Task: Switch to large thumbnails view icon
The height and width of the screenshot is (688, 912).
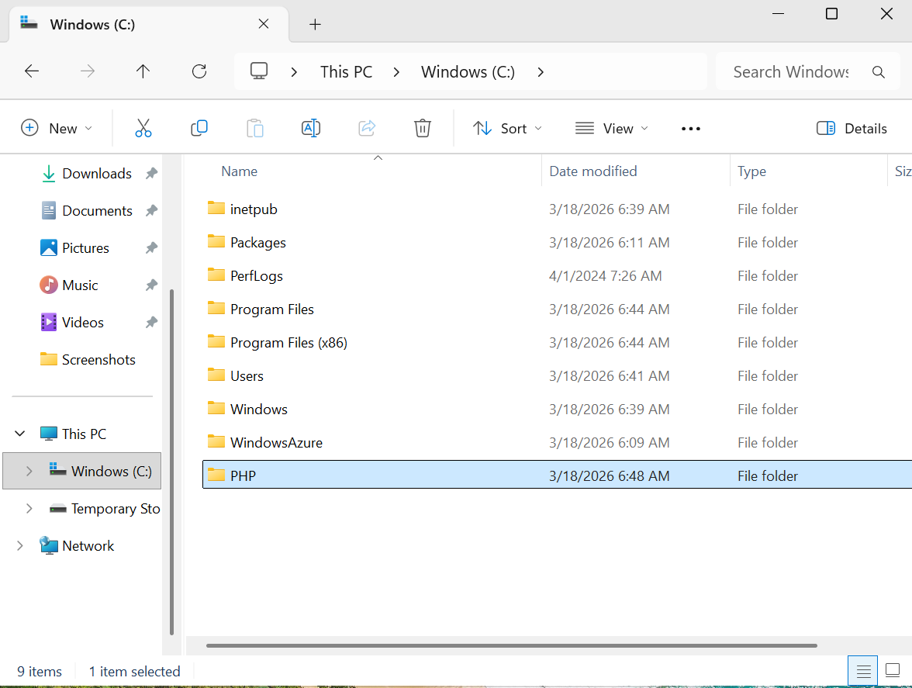Action: pyautogui.click(x=892, y=671)
